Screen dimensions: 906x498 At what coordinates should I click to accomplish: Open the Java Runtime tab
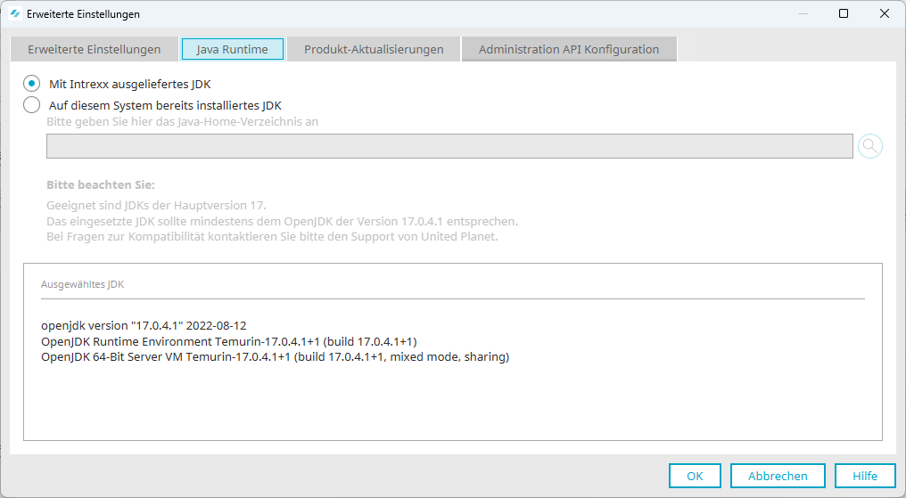(x=232, y=49)
